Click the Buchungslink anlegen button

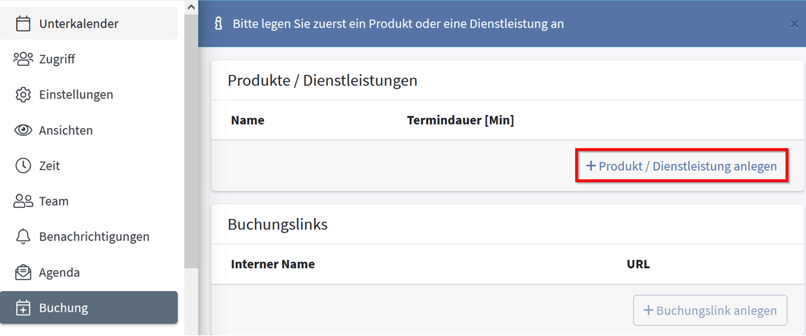pos(710,310)
